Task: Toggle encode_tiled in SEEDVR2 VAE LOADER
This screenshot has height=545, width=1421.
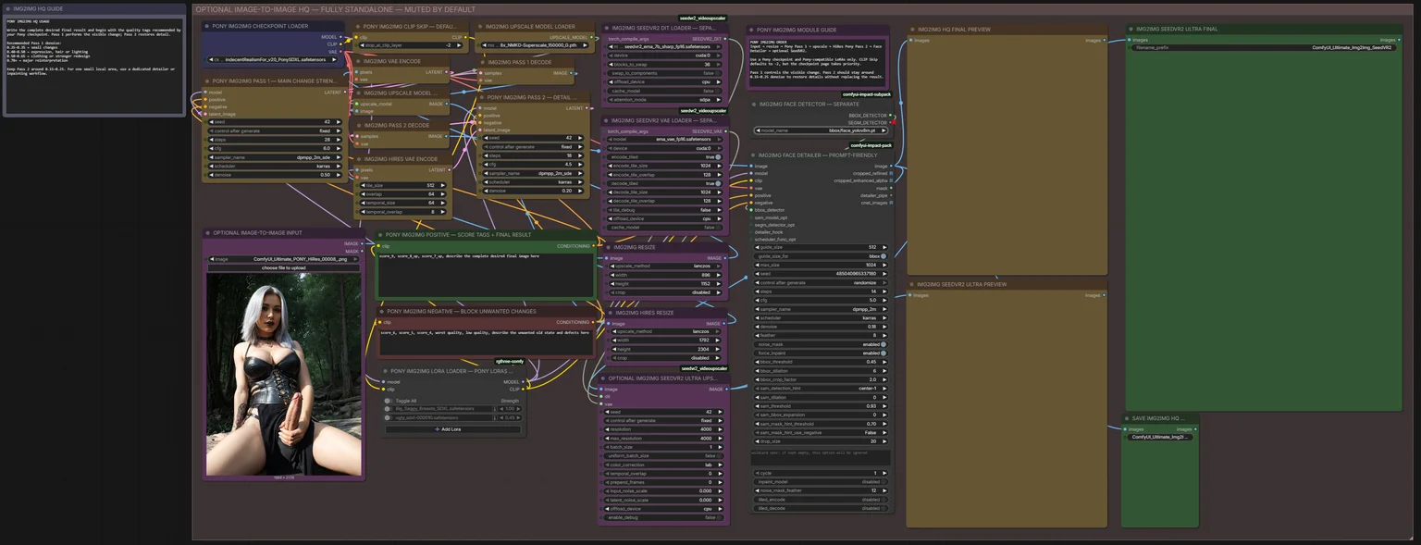Action: [x=664, y=157]
